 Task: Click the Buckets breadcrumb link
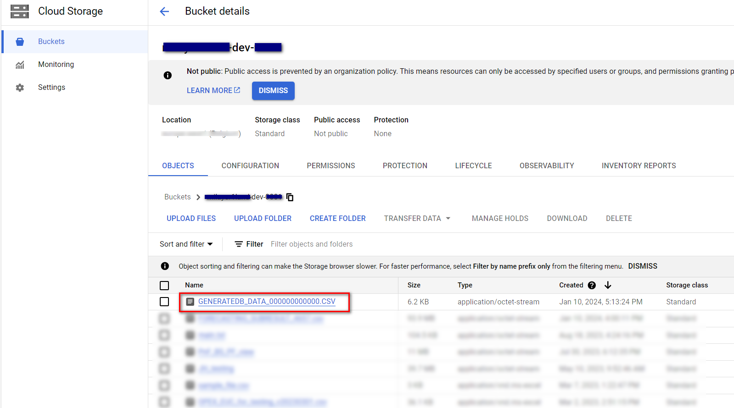click(177, 197)
